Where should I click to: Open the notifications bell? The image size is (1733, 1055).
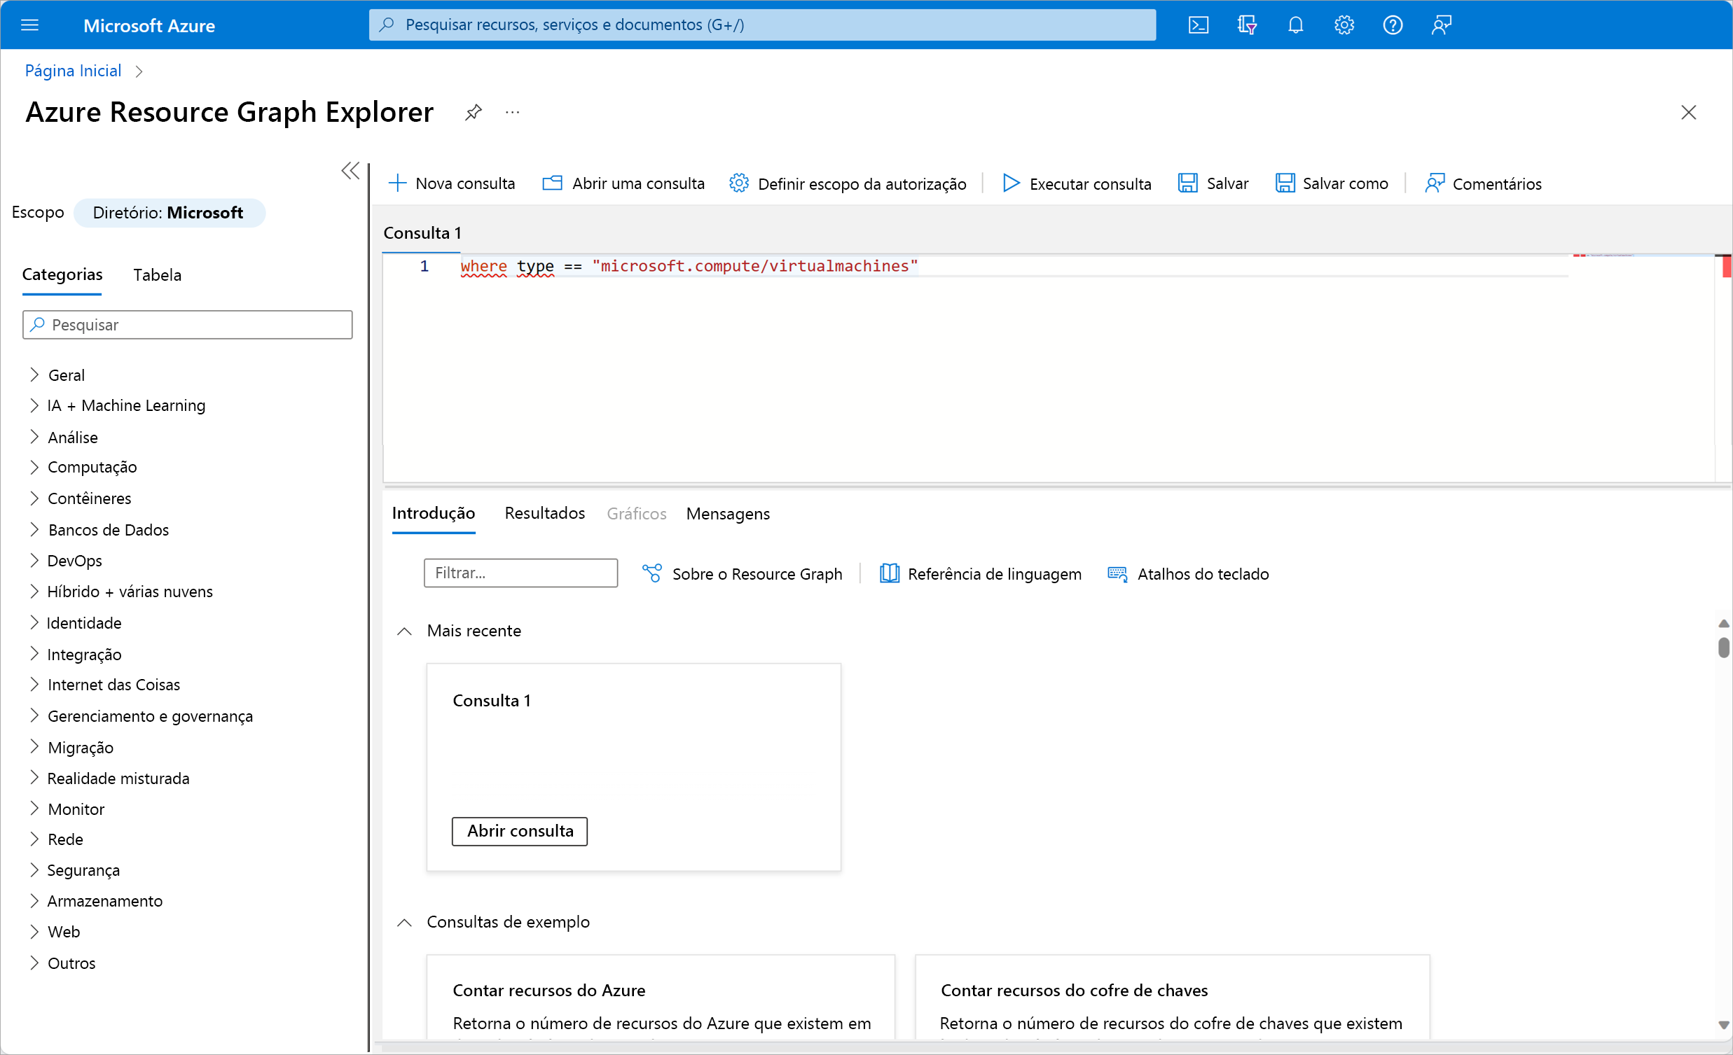(1294, 25)
